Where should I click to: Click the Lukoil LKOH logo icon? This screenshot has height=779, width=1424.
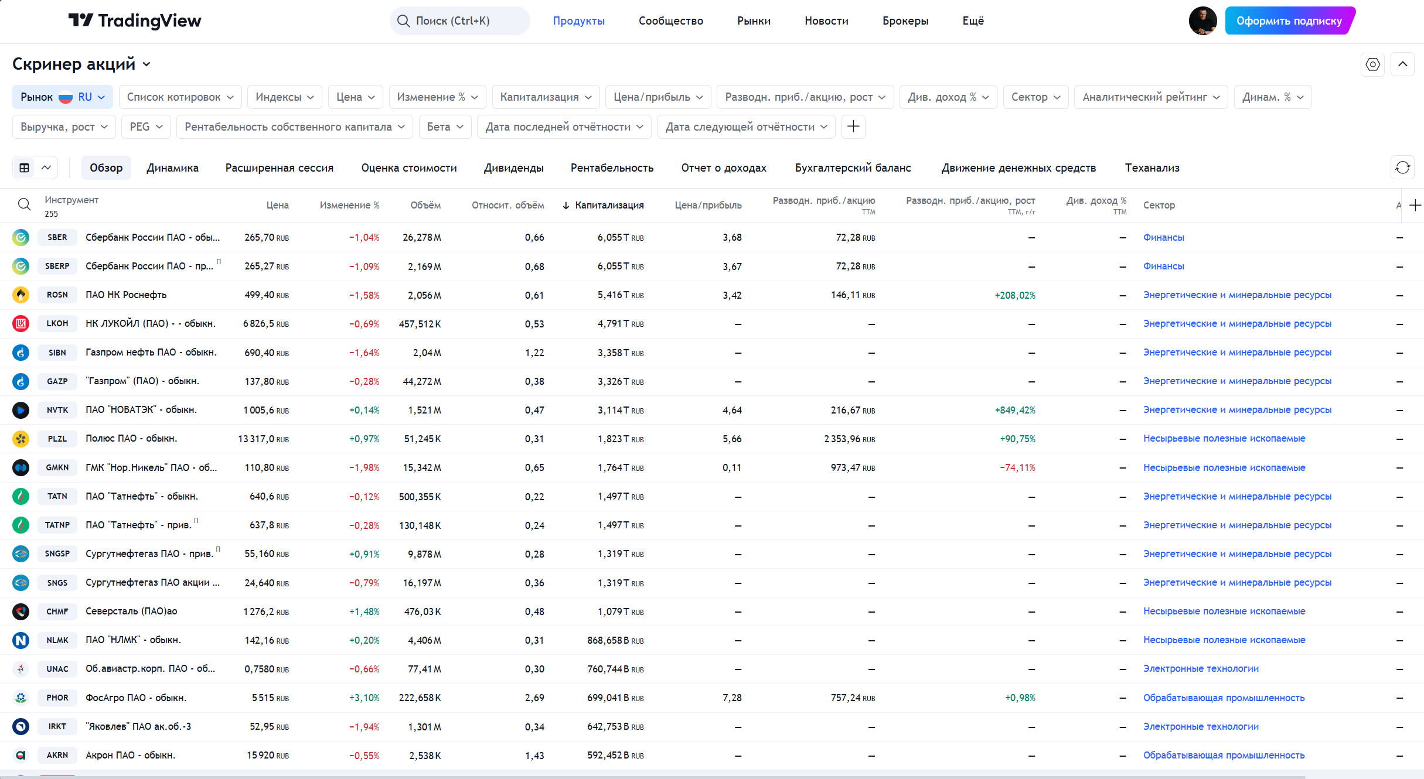pyautogui.click(x=21, y=323)
